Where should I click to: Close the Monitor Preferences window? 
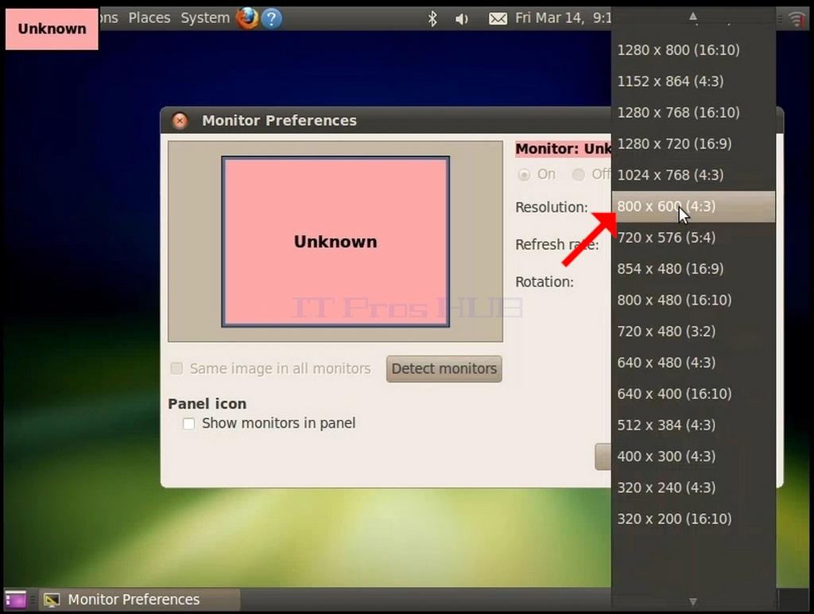pyautogui.click(x=180, y=121)
